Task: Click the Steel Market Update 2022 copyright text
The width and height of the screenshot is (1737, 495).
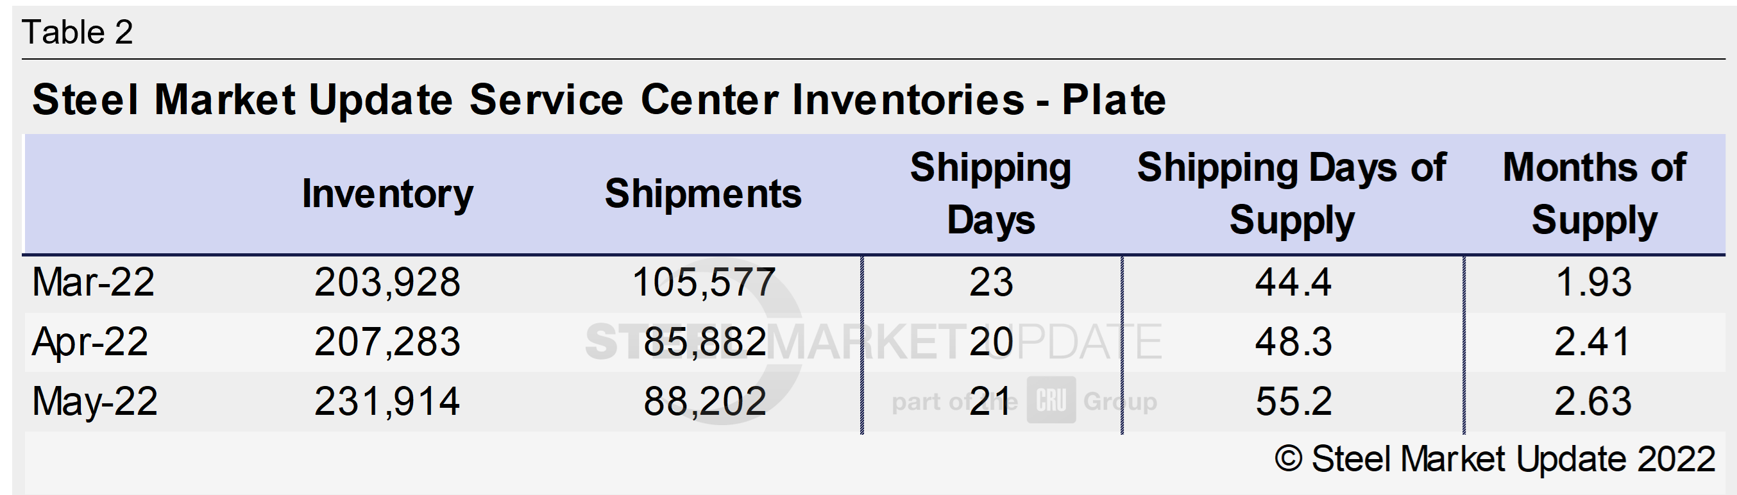Action: [x=1495, y=459]
